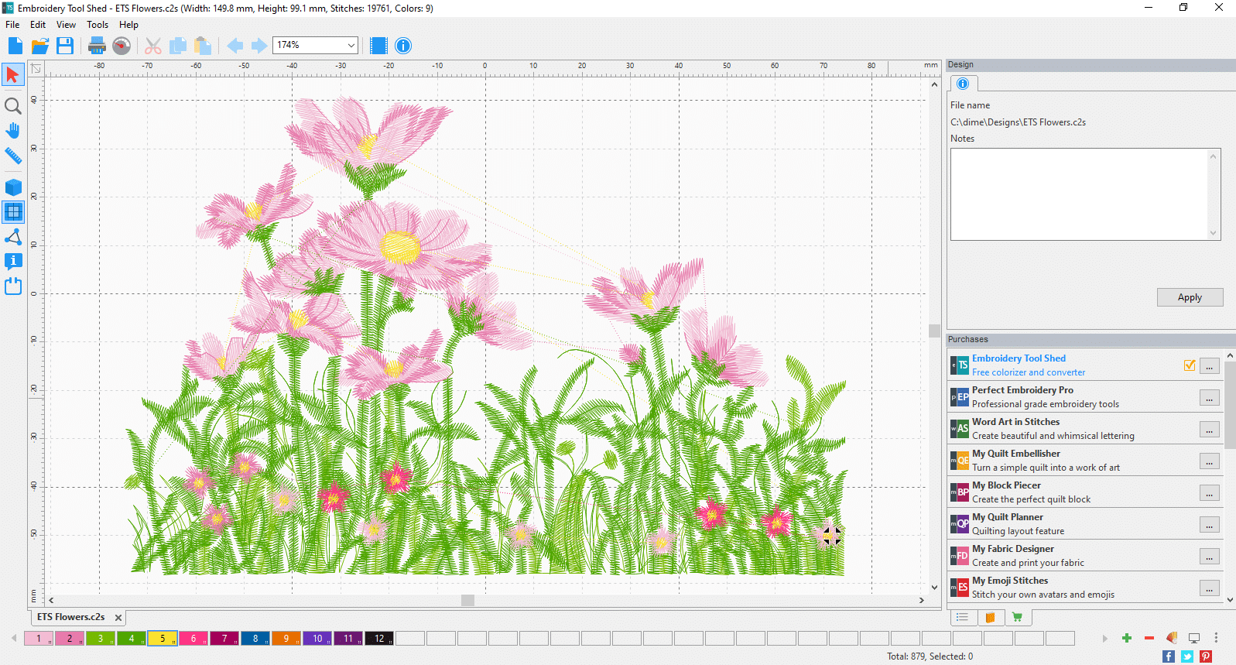Click the print icon in toolbar

97,46
